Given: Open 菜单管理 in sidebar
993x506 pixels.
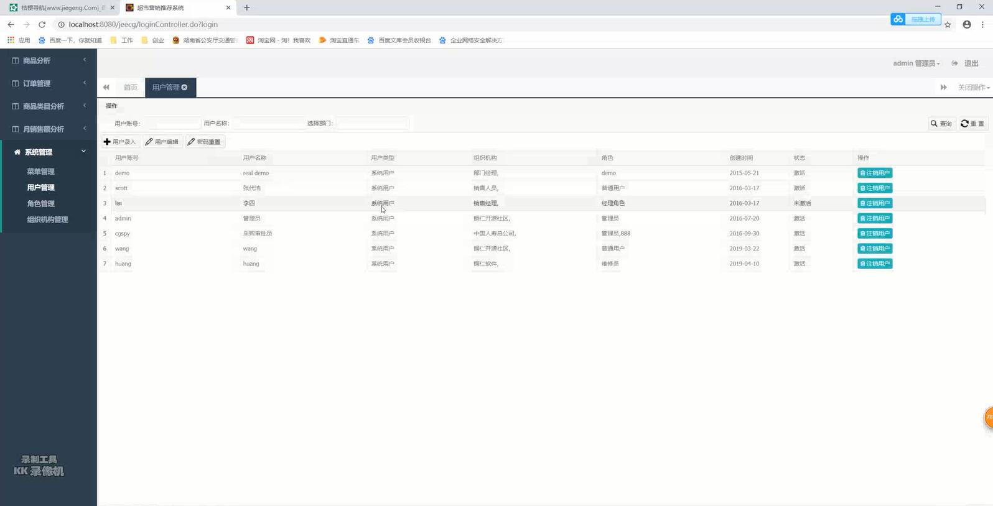Looking at the screenshot, I should pyautogui.click(x=40, y=172).
